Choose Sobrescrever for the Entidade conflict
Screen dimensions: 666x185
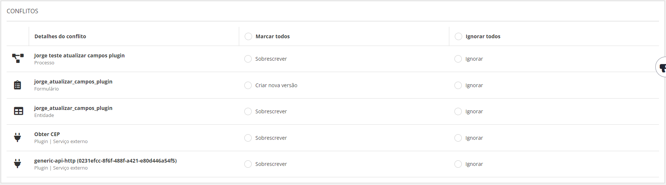[x=248, y=111]
